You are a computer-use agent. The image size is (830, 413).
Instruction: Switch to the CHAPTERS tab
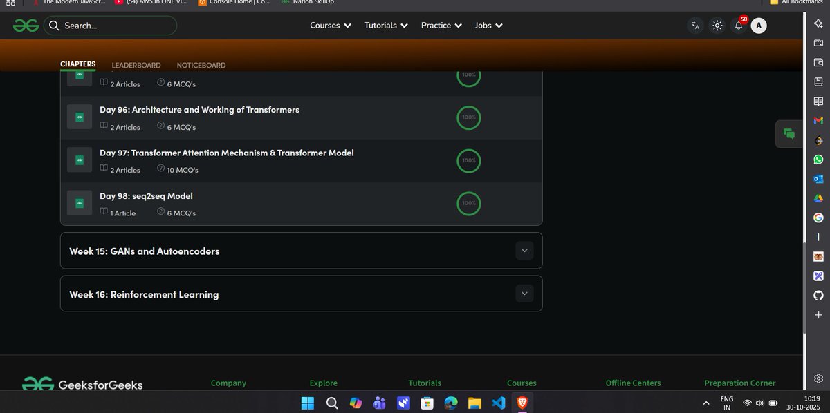point(78,64)
